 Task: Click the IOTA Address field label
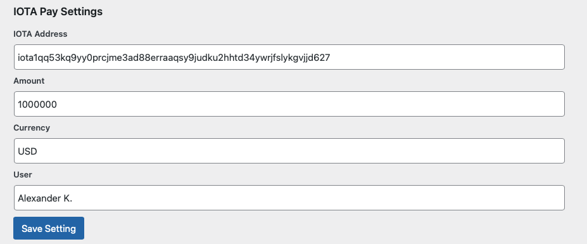41,34
